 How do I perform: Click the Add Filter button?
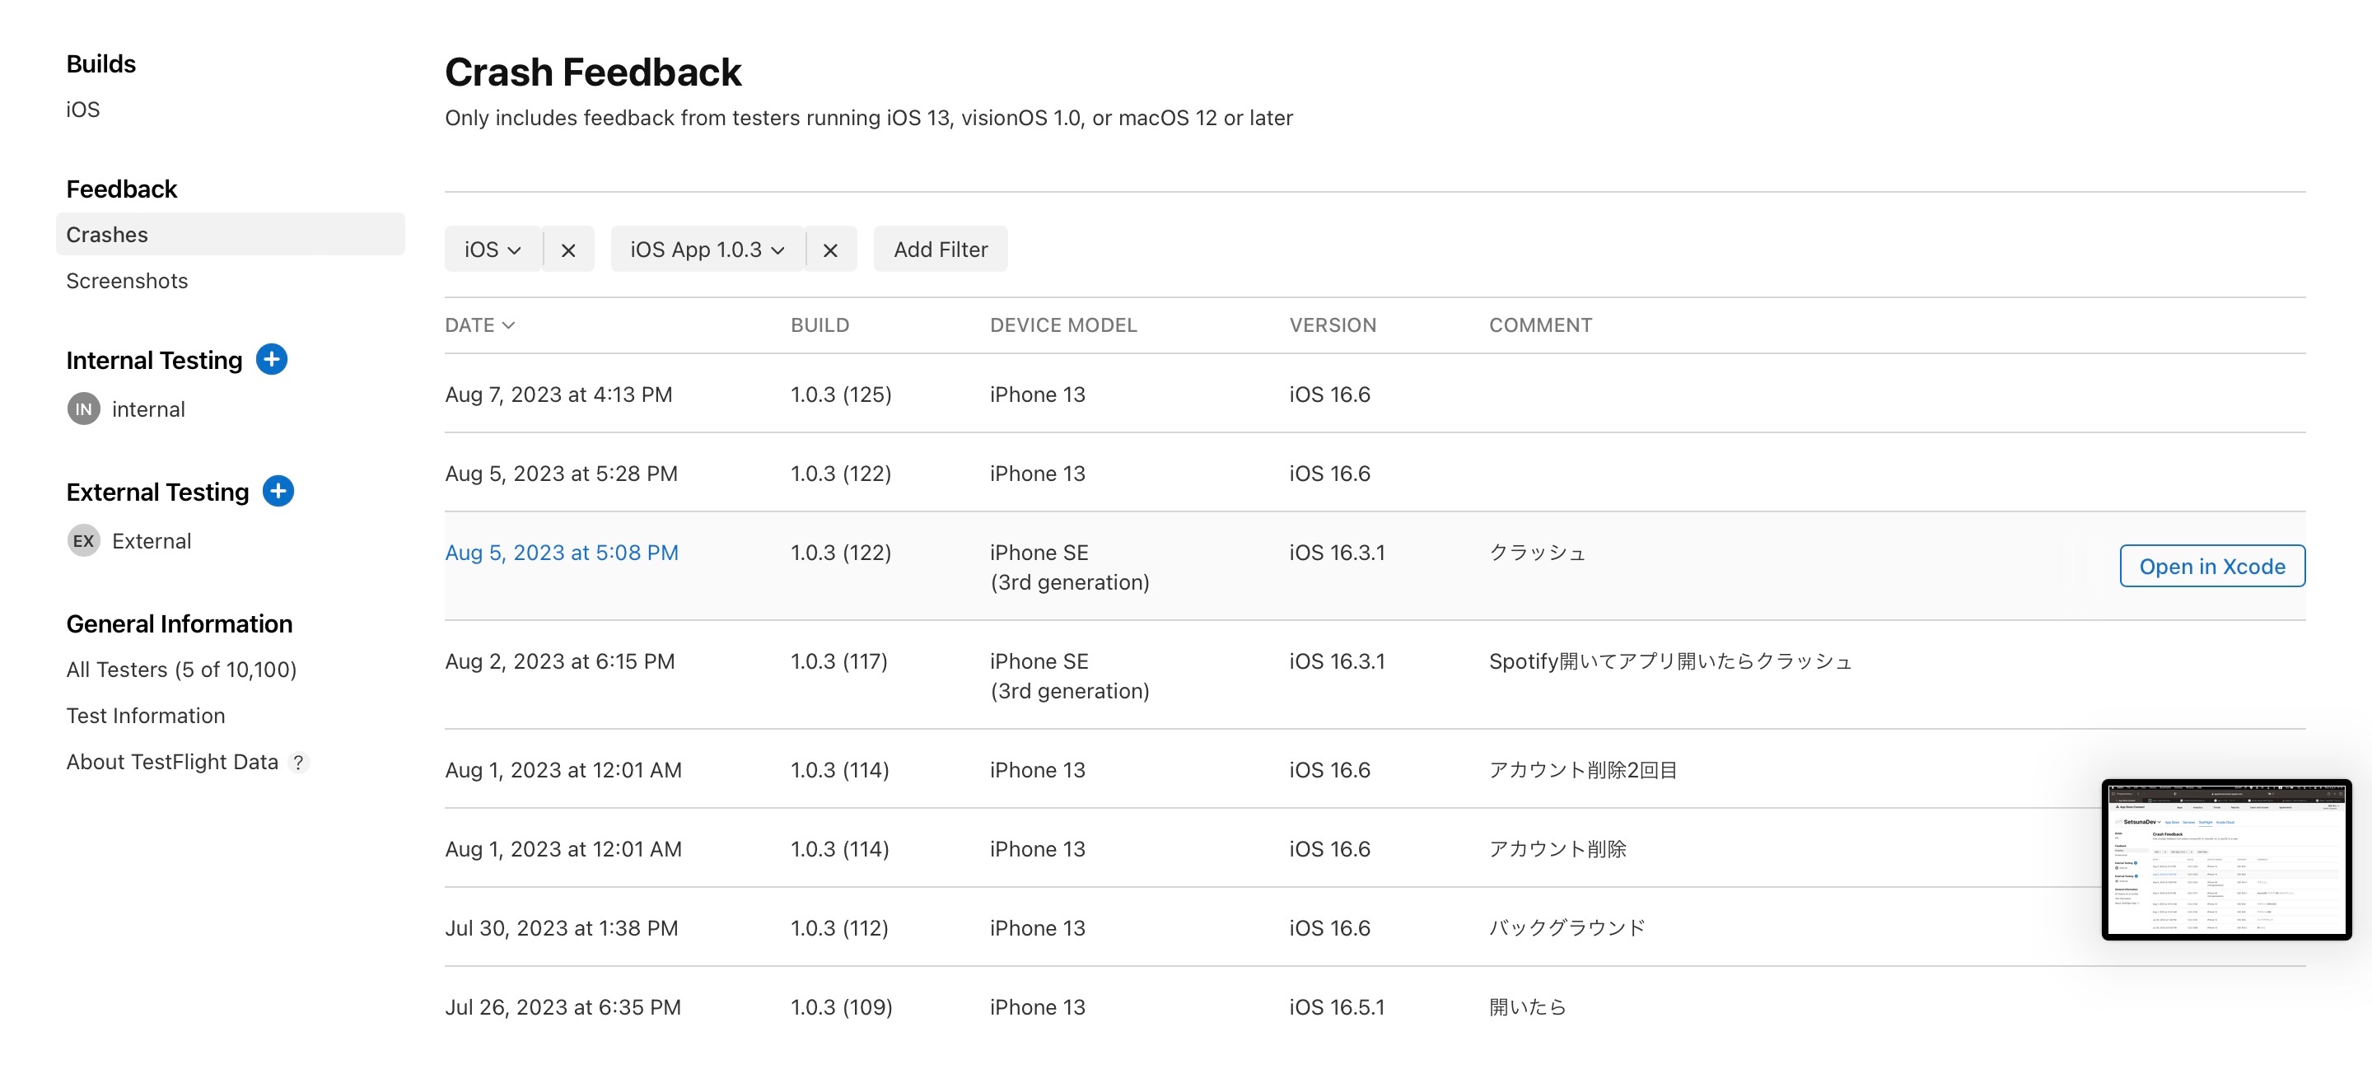tap(939, 250)
